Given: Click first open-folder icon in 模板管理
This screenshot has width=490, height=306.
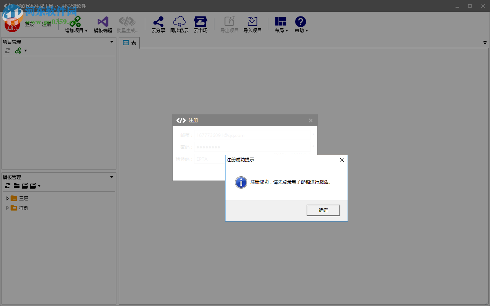Looking at the screenshot, I should (x=25, y=186).
